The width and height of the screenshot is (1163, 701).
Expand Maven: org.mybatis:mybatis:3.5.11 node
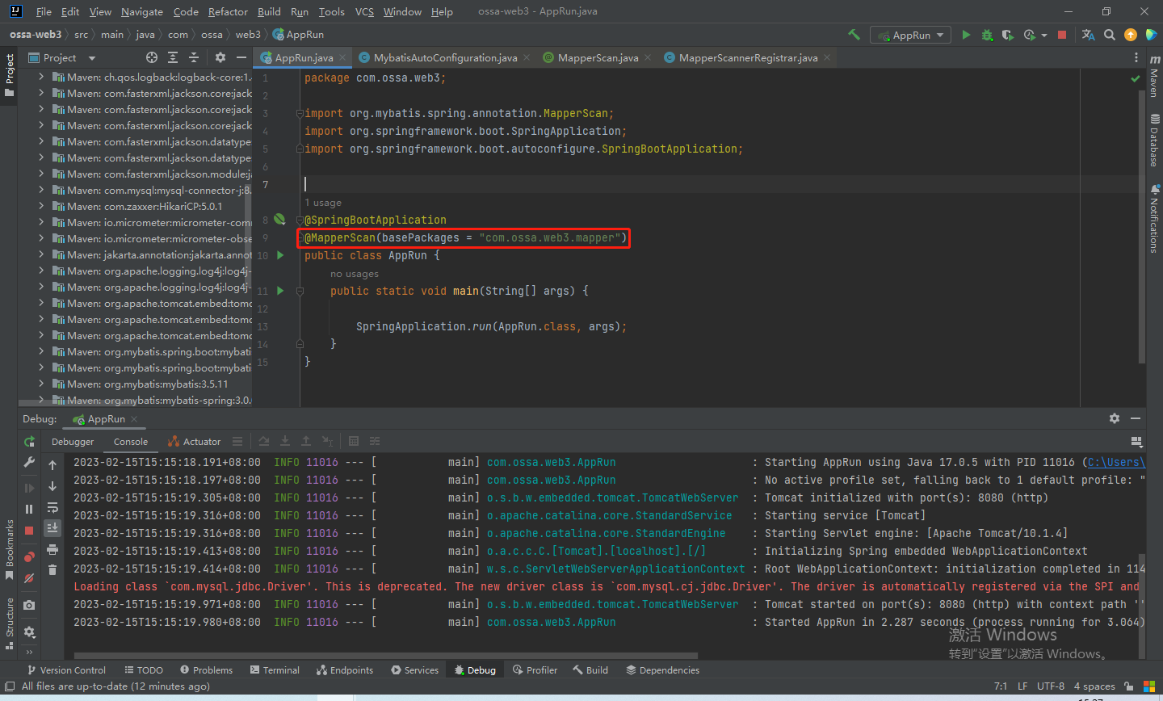[41, 384]
